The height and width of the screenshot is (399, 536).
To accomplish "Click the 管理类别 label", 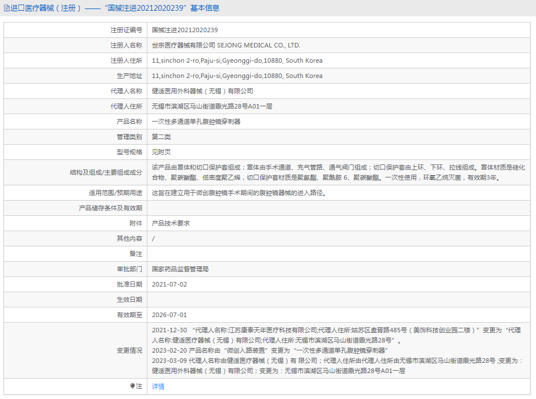I will (129, 137).
